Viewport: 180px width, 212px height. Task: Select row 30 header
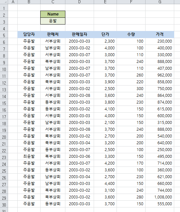(x=4, y=204)
